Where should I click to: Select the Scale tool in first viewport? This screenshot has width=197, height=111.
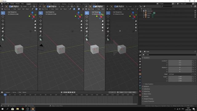[3, 28]
